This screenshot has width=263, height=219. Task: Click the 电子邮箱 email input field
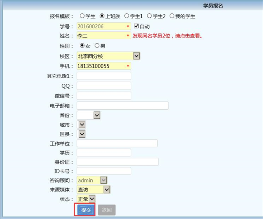(x=122, y=105)
